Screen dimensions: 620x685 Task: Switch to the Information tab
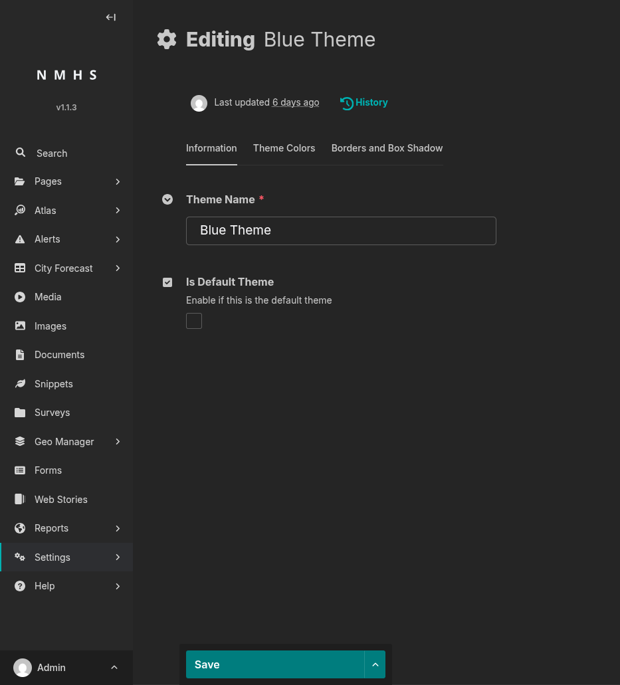pos(211,149)
